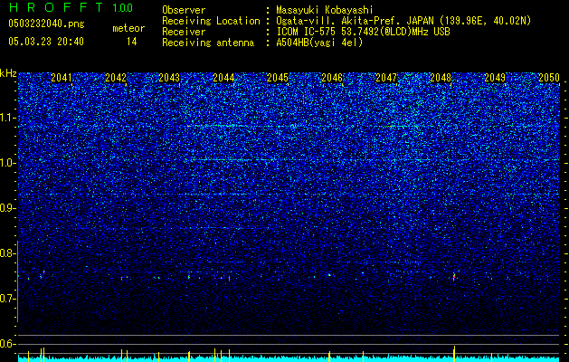Click the 0.9 frequency axis label
The width and height of the screenshot is (569, 362).
[8, 208]
